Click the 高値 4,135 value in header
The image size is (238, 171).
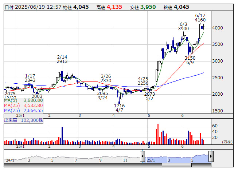coord(114,7)
